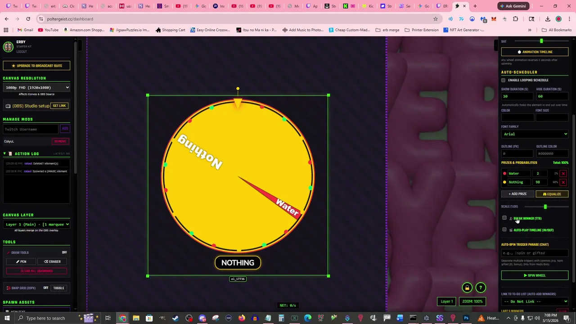This screenshot has height=324, width=576.
Task: Click the Auto-Spin Trigger Phrase input
Action: coord(535,253)
